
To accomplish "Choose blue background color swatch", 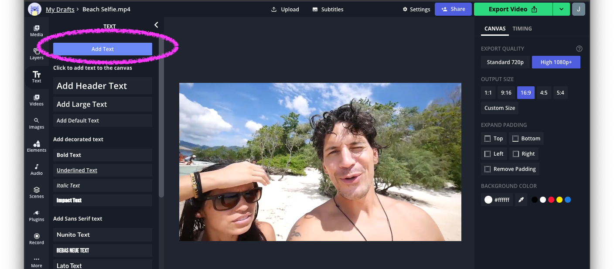I will (x=568, y=200).
